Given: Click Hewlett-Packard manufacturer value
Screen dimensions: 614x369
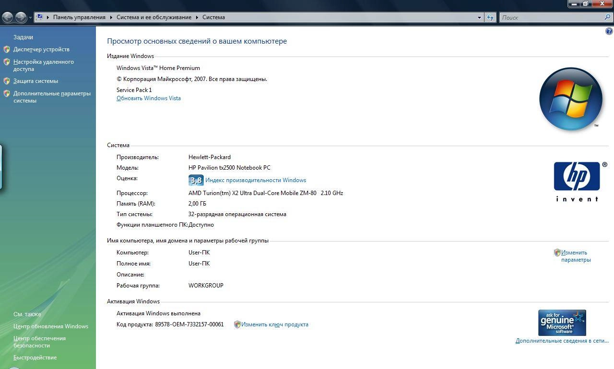Looking at the screenshot, I should click(210, 157).
